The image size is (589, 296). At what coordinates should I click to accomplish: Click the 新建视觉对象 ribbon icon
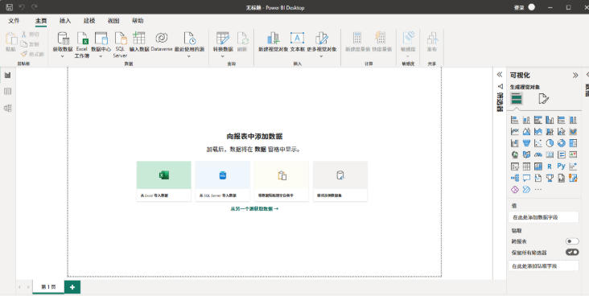point(273,39)
